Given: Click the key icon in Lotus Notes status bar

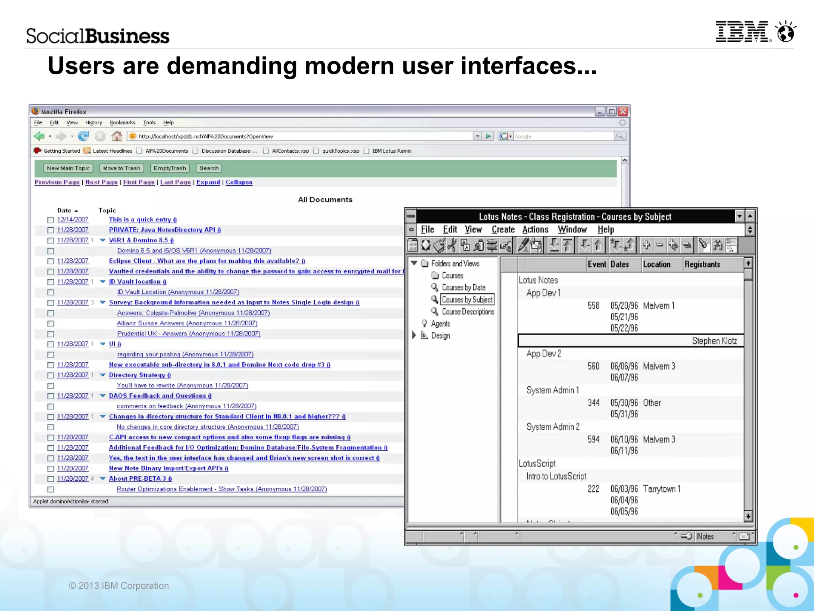Looking at the screenshot, I should 686,536.
